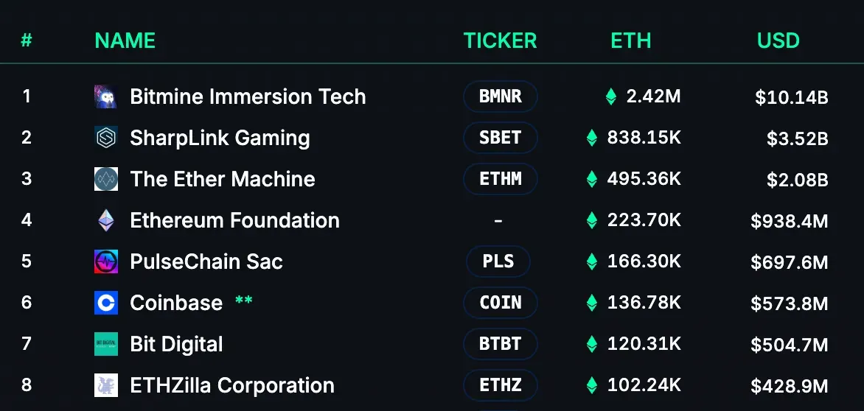The width and height of the screenshot is (864, 411).
Task: Click the Ethereum Foundation diamond logo
Action: [x=106, y=221]
